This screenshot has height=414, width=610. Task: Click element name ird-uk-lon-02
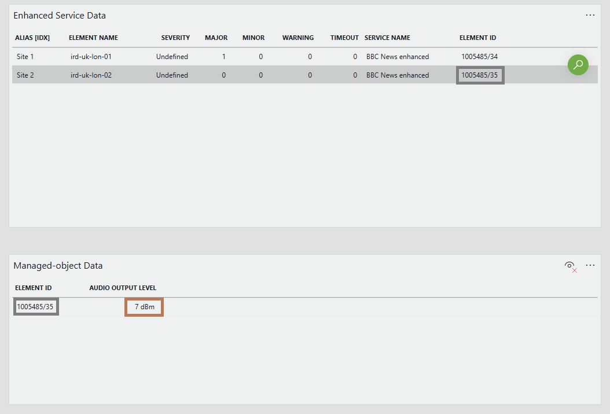point(91,75)
